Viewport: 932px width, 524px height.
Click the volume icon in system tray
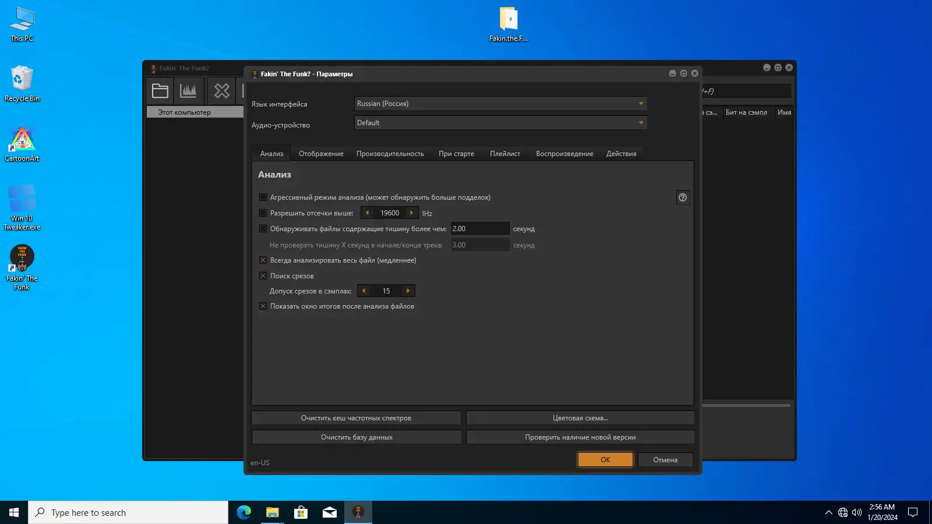click(x=857, y=512)
